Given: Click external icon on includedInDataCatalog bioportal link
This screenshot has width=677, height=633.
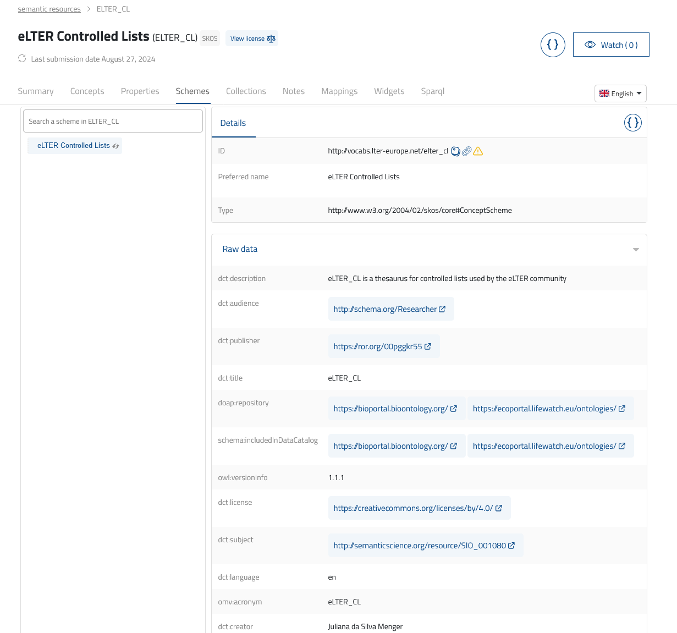Looking at the screenshot, I should tap(454, 446).
